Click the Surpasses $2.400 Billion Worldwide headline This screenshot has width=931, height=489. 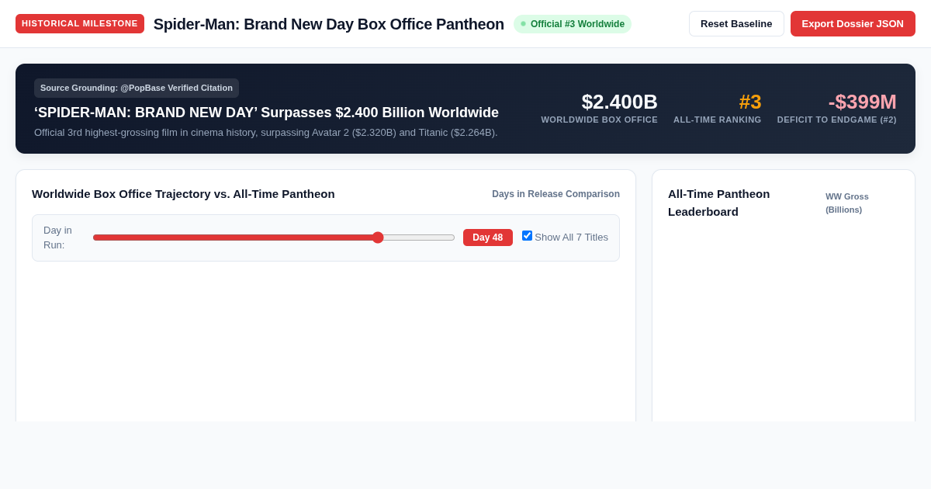click(x=266, y=113)
